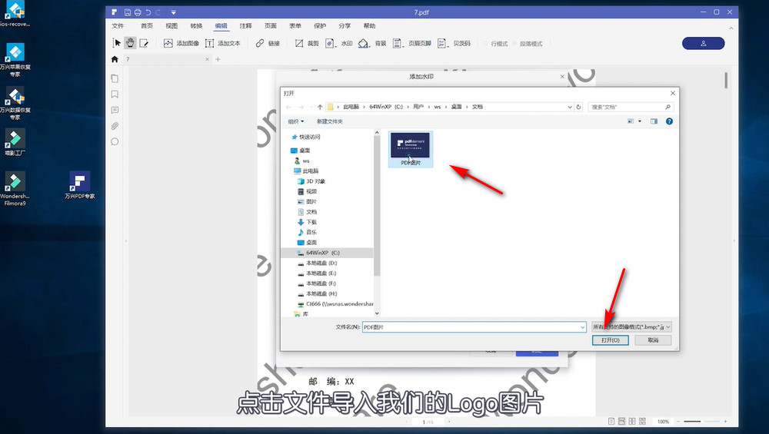The height and width of the screenshot is (434, 769).
Task: Click the user account button
Action: [704, 43]
